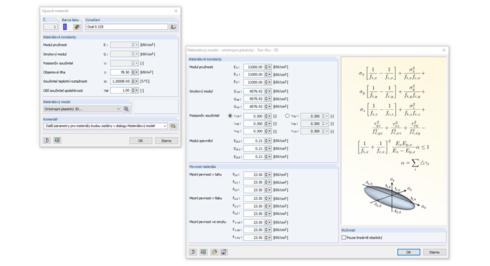
Task: Click the Ex value spinner arrows
Action: click(266, 67)
